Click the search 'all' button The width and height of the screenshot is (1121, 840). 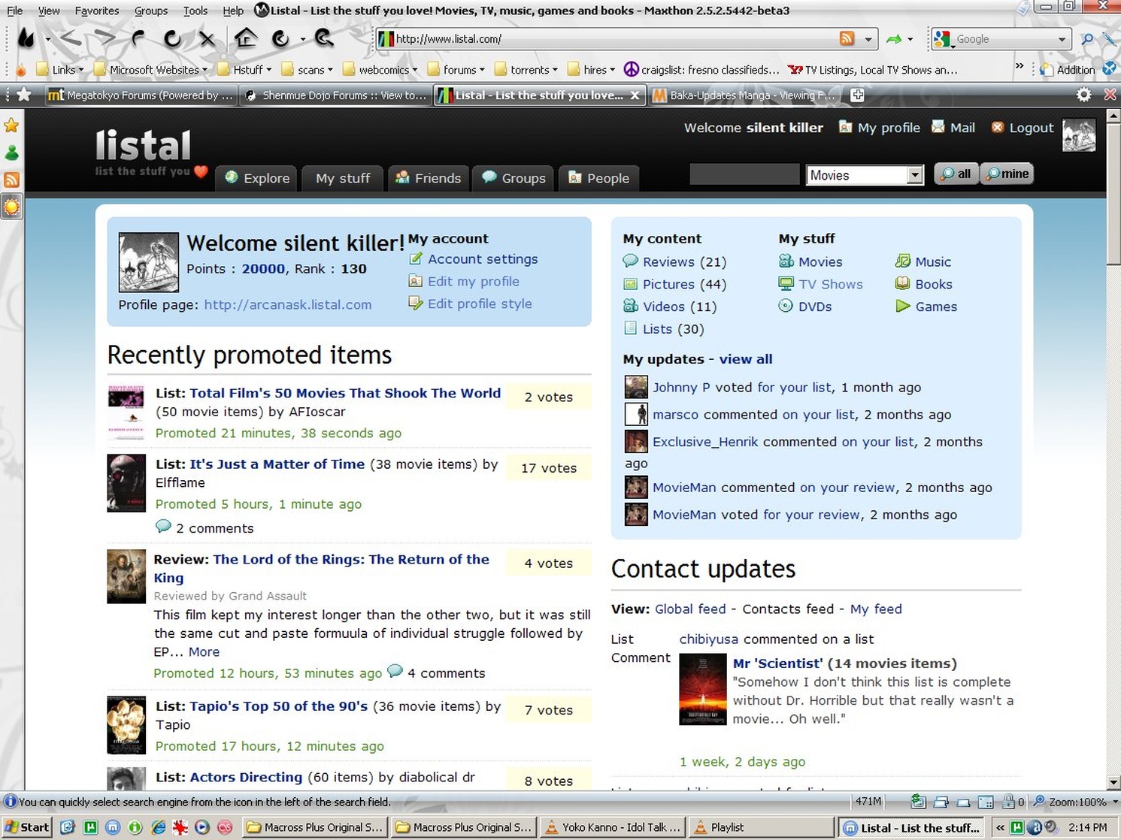pos(956,174)
